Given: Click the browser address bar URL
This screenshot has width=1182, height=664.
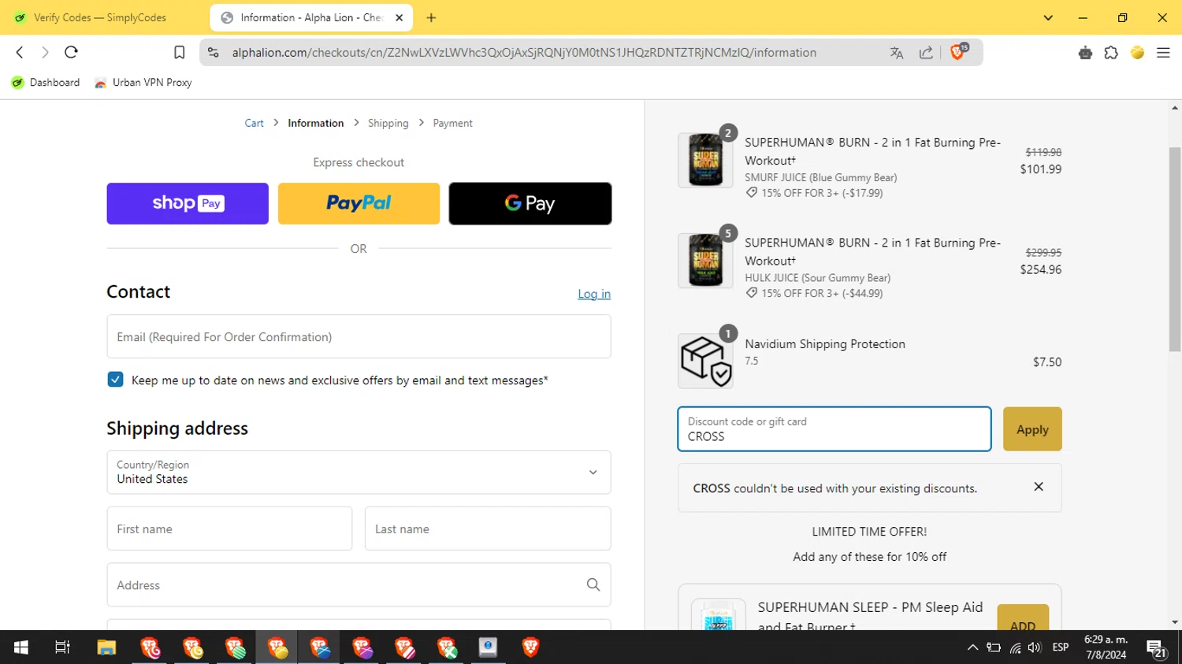Looking at the screenshot, I should [x=524, y=53].
